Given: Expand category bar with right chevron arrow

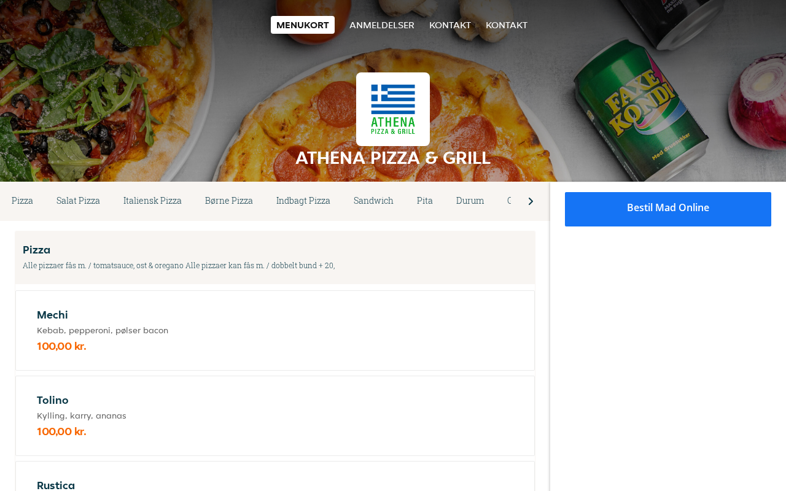Looking at the screenshot, I should [531, 201].
